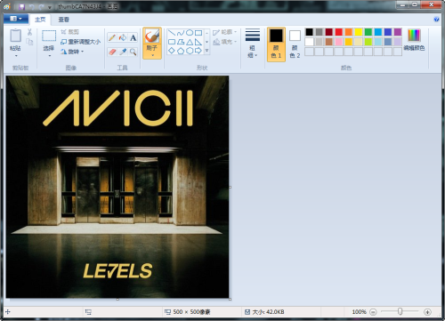Pick the Hexagon shape
The image size is (445, 321).
(190, 51)
